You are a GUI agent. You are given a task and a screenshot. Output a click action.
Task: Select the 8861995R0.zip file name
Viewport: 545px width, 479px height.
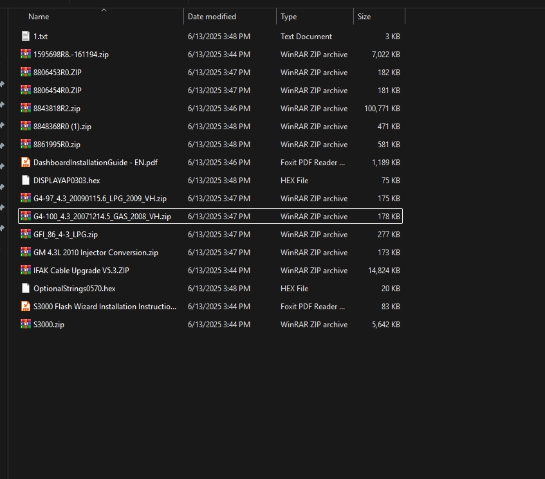coord(57,145)
